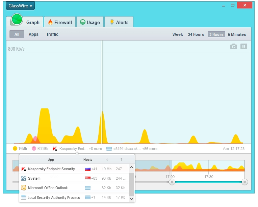Click the yellow download total icon
Image resolution: width=258 pixels, height=207 pixels.
15,149
